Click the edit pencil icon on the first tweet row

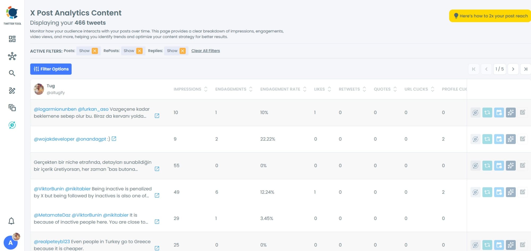coord(523,112)
